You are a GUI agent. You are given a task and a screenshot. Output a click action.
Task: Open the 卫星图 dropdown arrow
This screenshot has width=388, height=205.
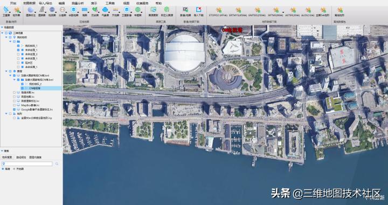pyautogui.click(x=10, y=12)
